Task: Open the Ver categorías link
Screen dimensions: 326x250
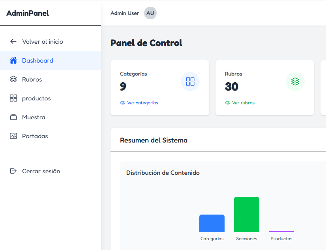Action: [x=142, y=103]
